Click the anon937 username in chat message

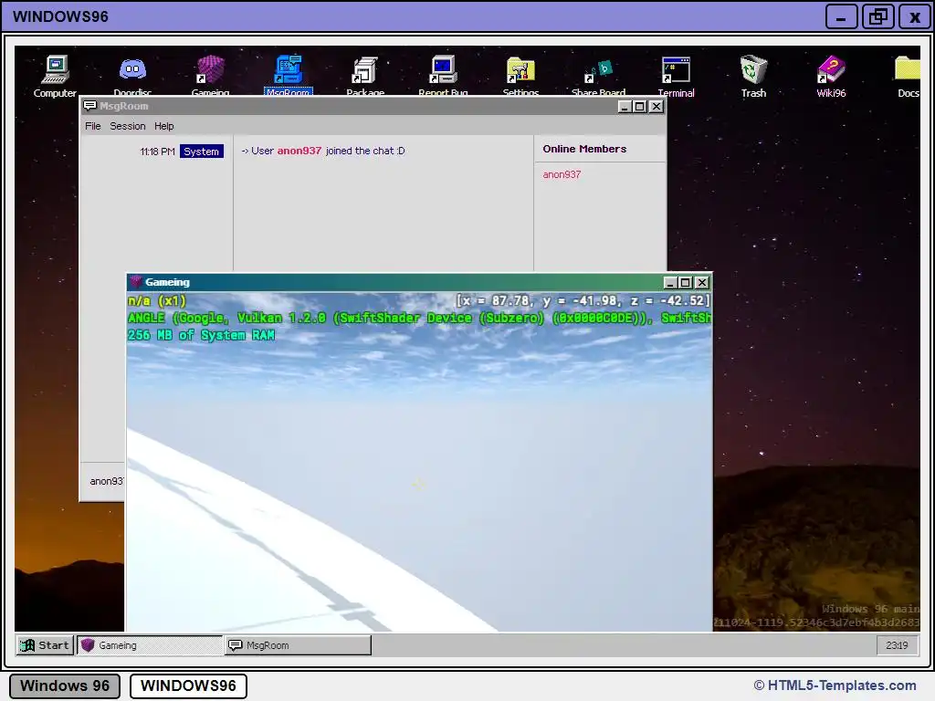(x=299, y=151)
